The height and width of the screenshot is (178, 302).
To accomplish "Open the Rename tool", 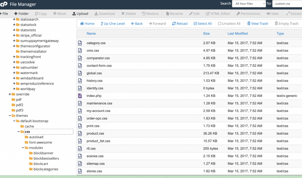I will coord(174,13).
